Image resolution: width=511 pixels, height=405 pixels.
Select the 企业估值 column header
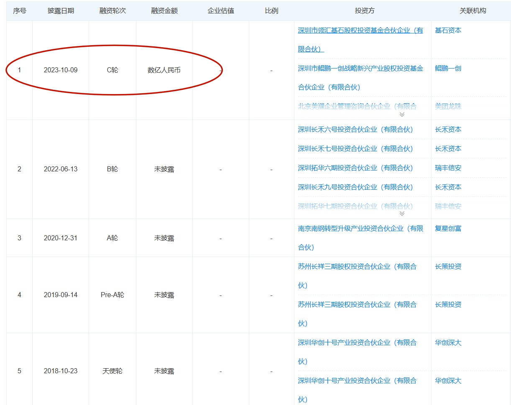221,11
